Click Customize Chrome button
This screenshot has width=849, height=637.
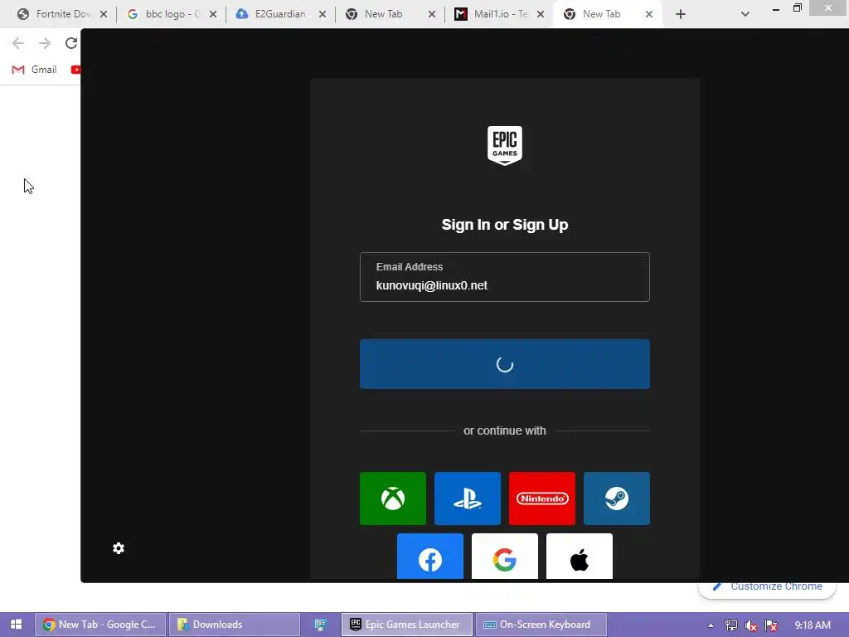(x=767, y=587)
